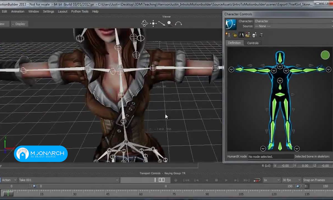This screenshot has height=200, width=333.
Task: Click the Play forward button
Action: pyautogui.click(x=226, y=180)
